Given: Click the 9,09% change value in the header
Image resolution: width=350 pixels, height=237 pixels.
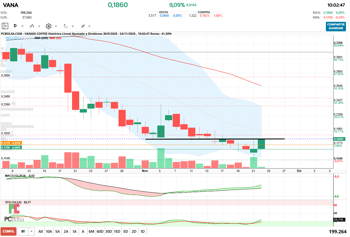Looking at the screenshot, I should pyautogui.click(x=177, y=5).
